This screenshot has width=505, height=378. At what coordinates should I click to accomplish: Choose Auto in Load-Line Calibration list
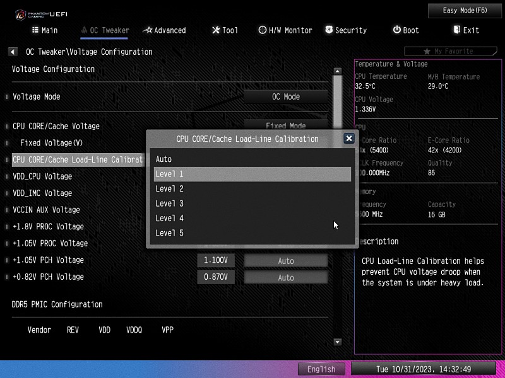tap(163, 159)
